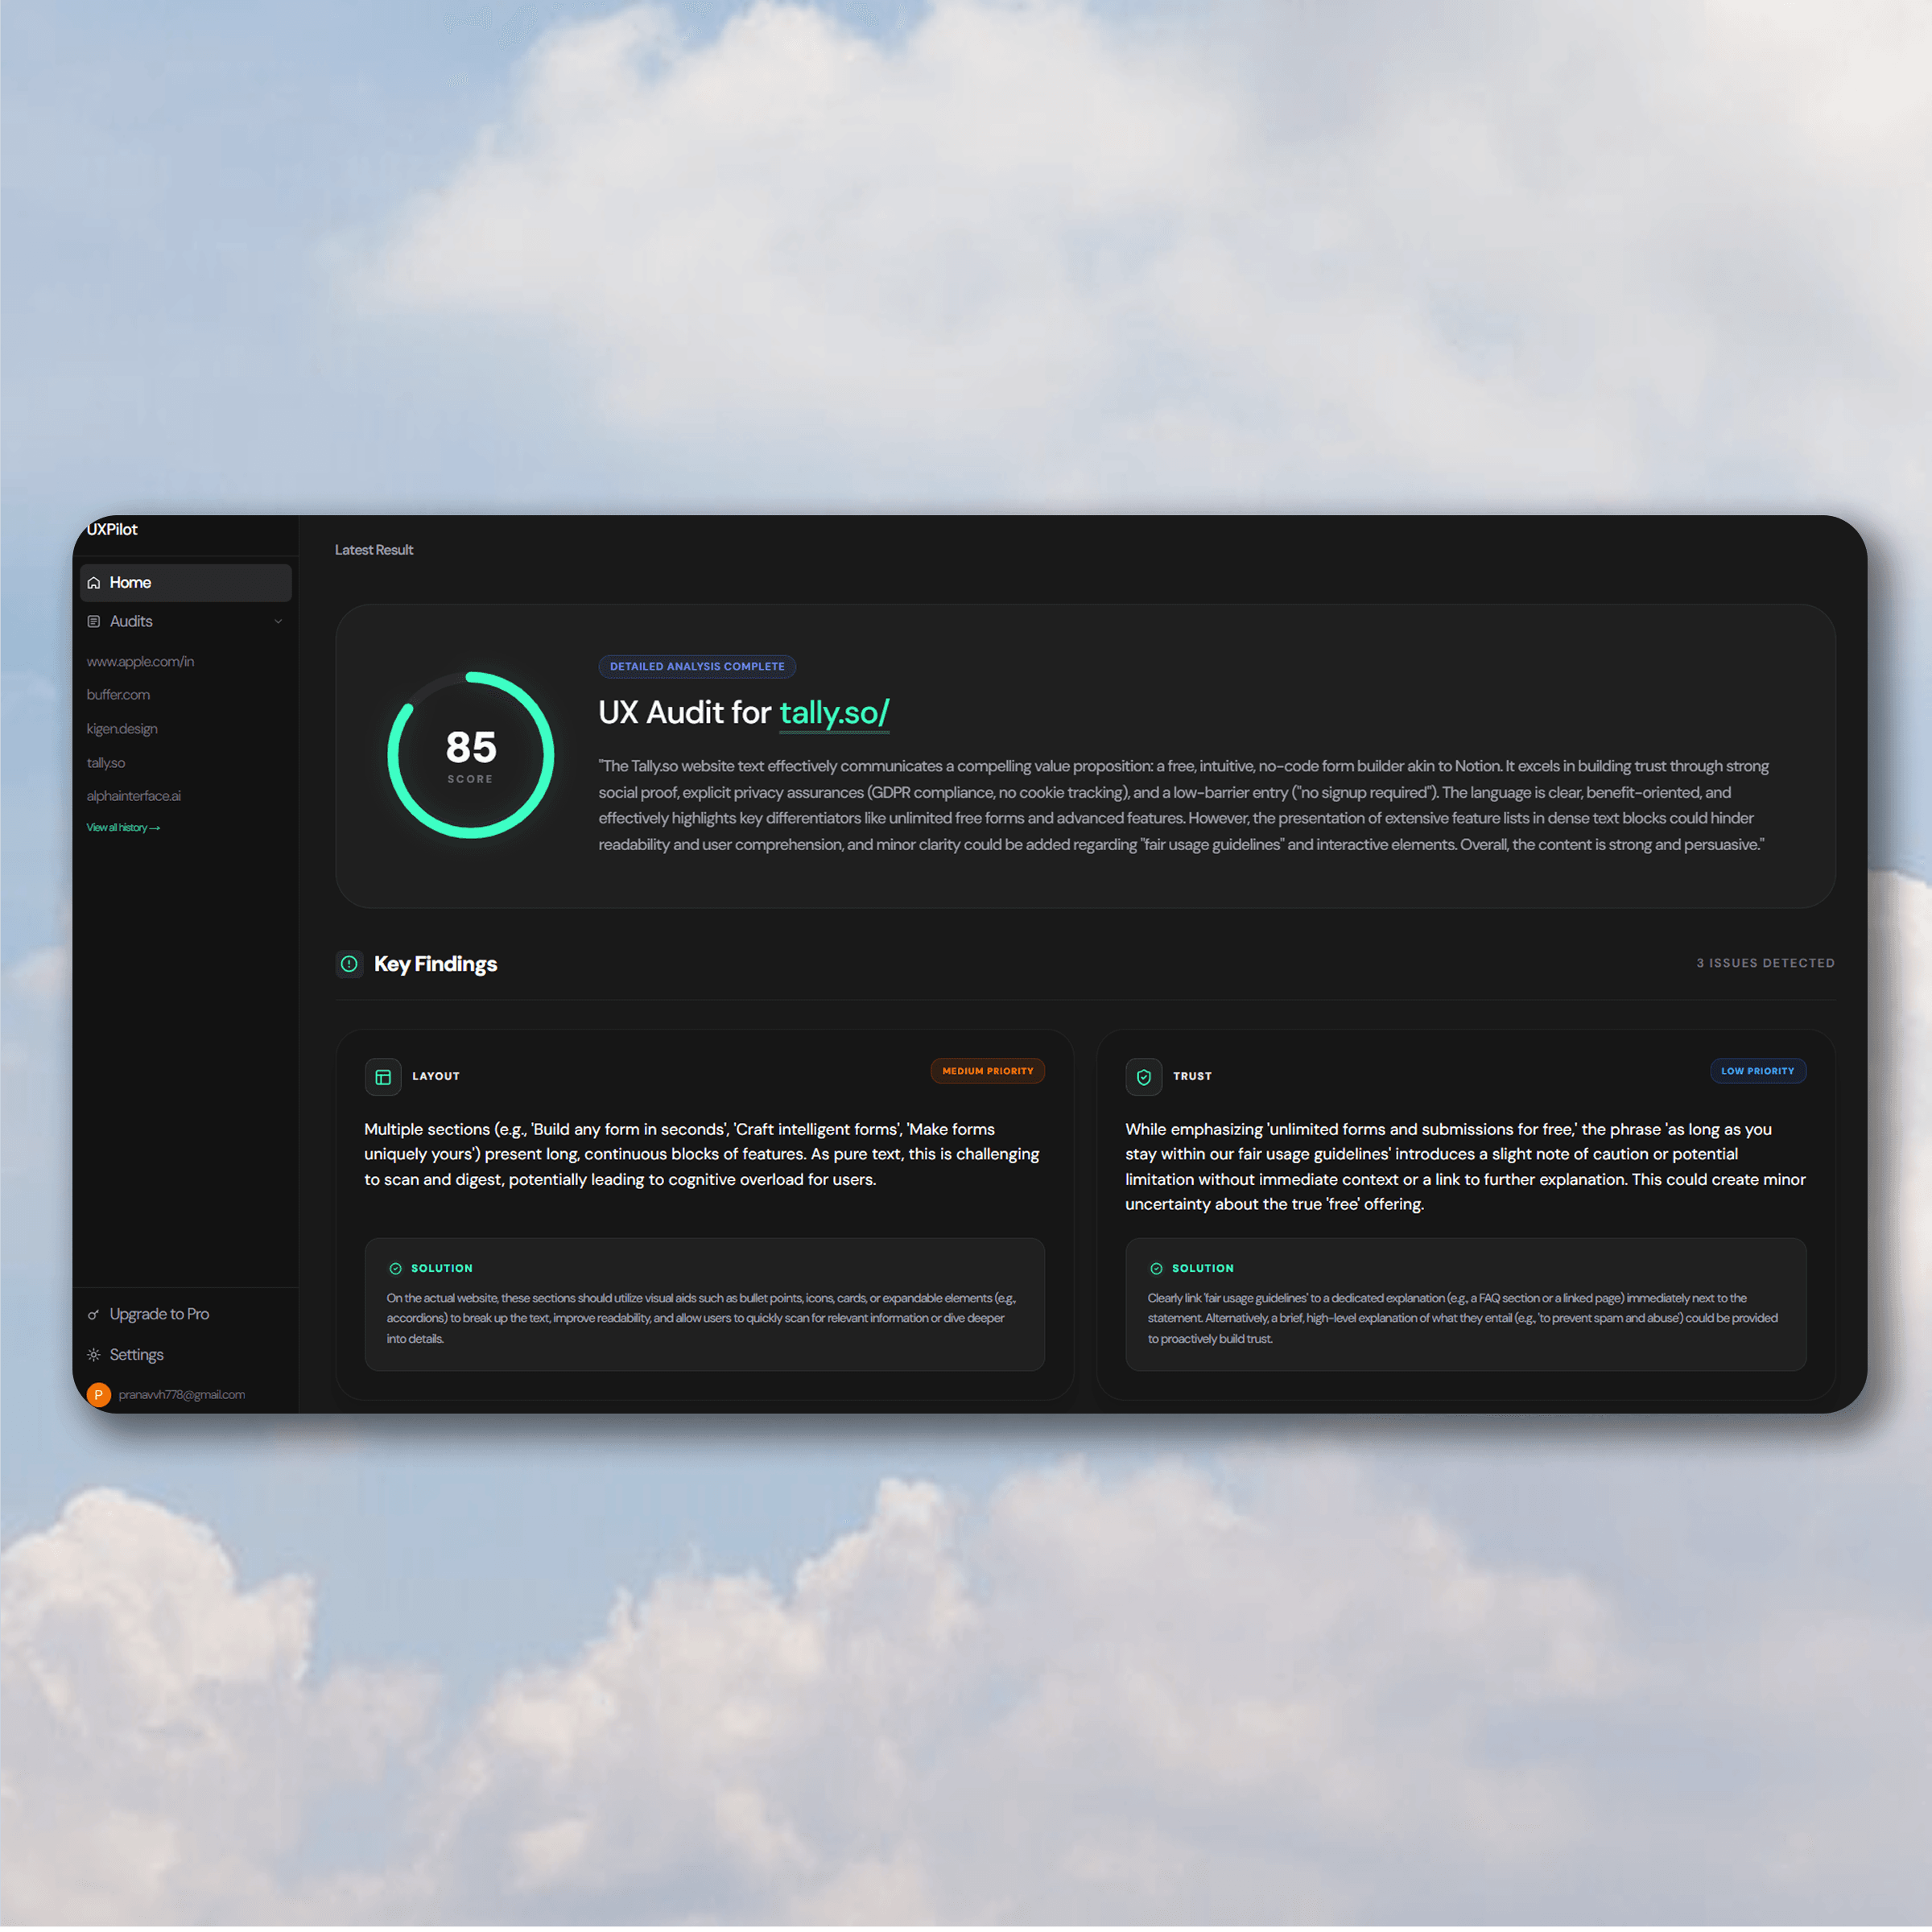This screenshot has height=1932, width=1932.
Task: Click the Audits list icon
Action: click(x=94, y=622)
